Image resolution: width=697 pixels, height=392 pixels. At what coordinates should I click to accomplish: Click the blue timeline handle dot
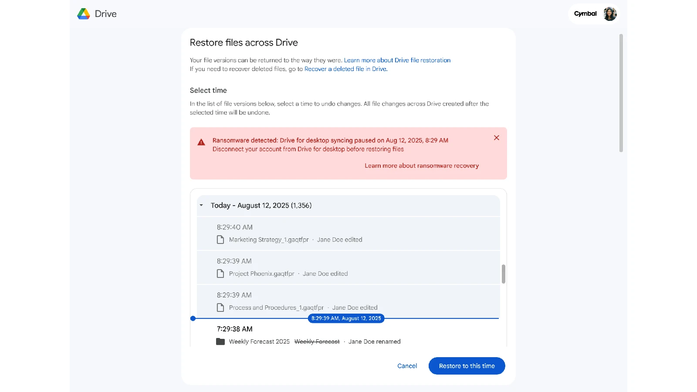(x=193, y=318)
